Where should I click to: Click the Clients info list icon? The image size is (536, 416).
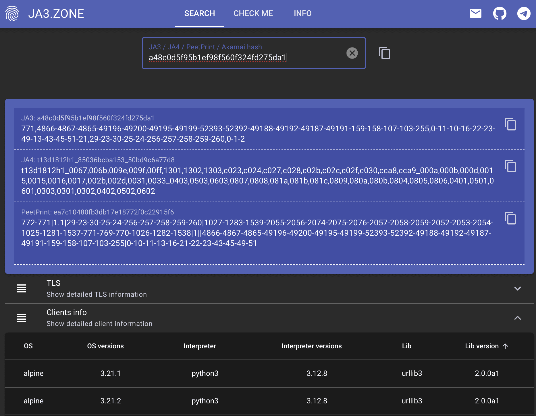coord(21,318)
